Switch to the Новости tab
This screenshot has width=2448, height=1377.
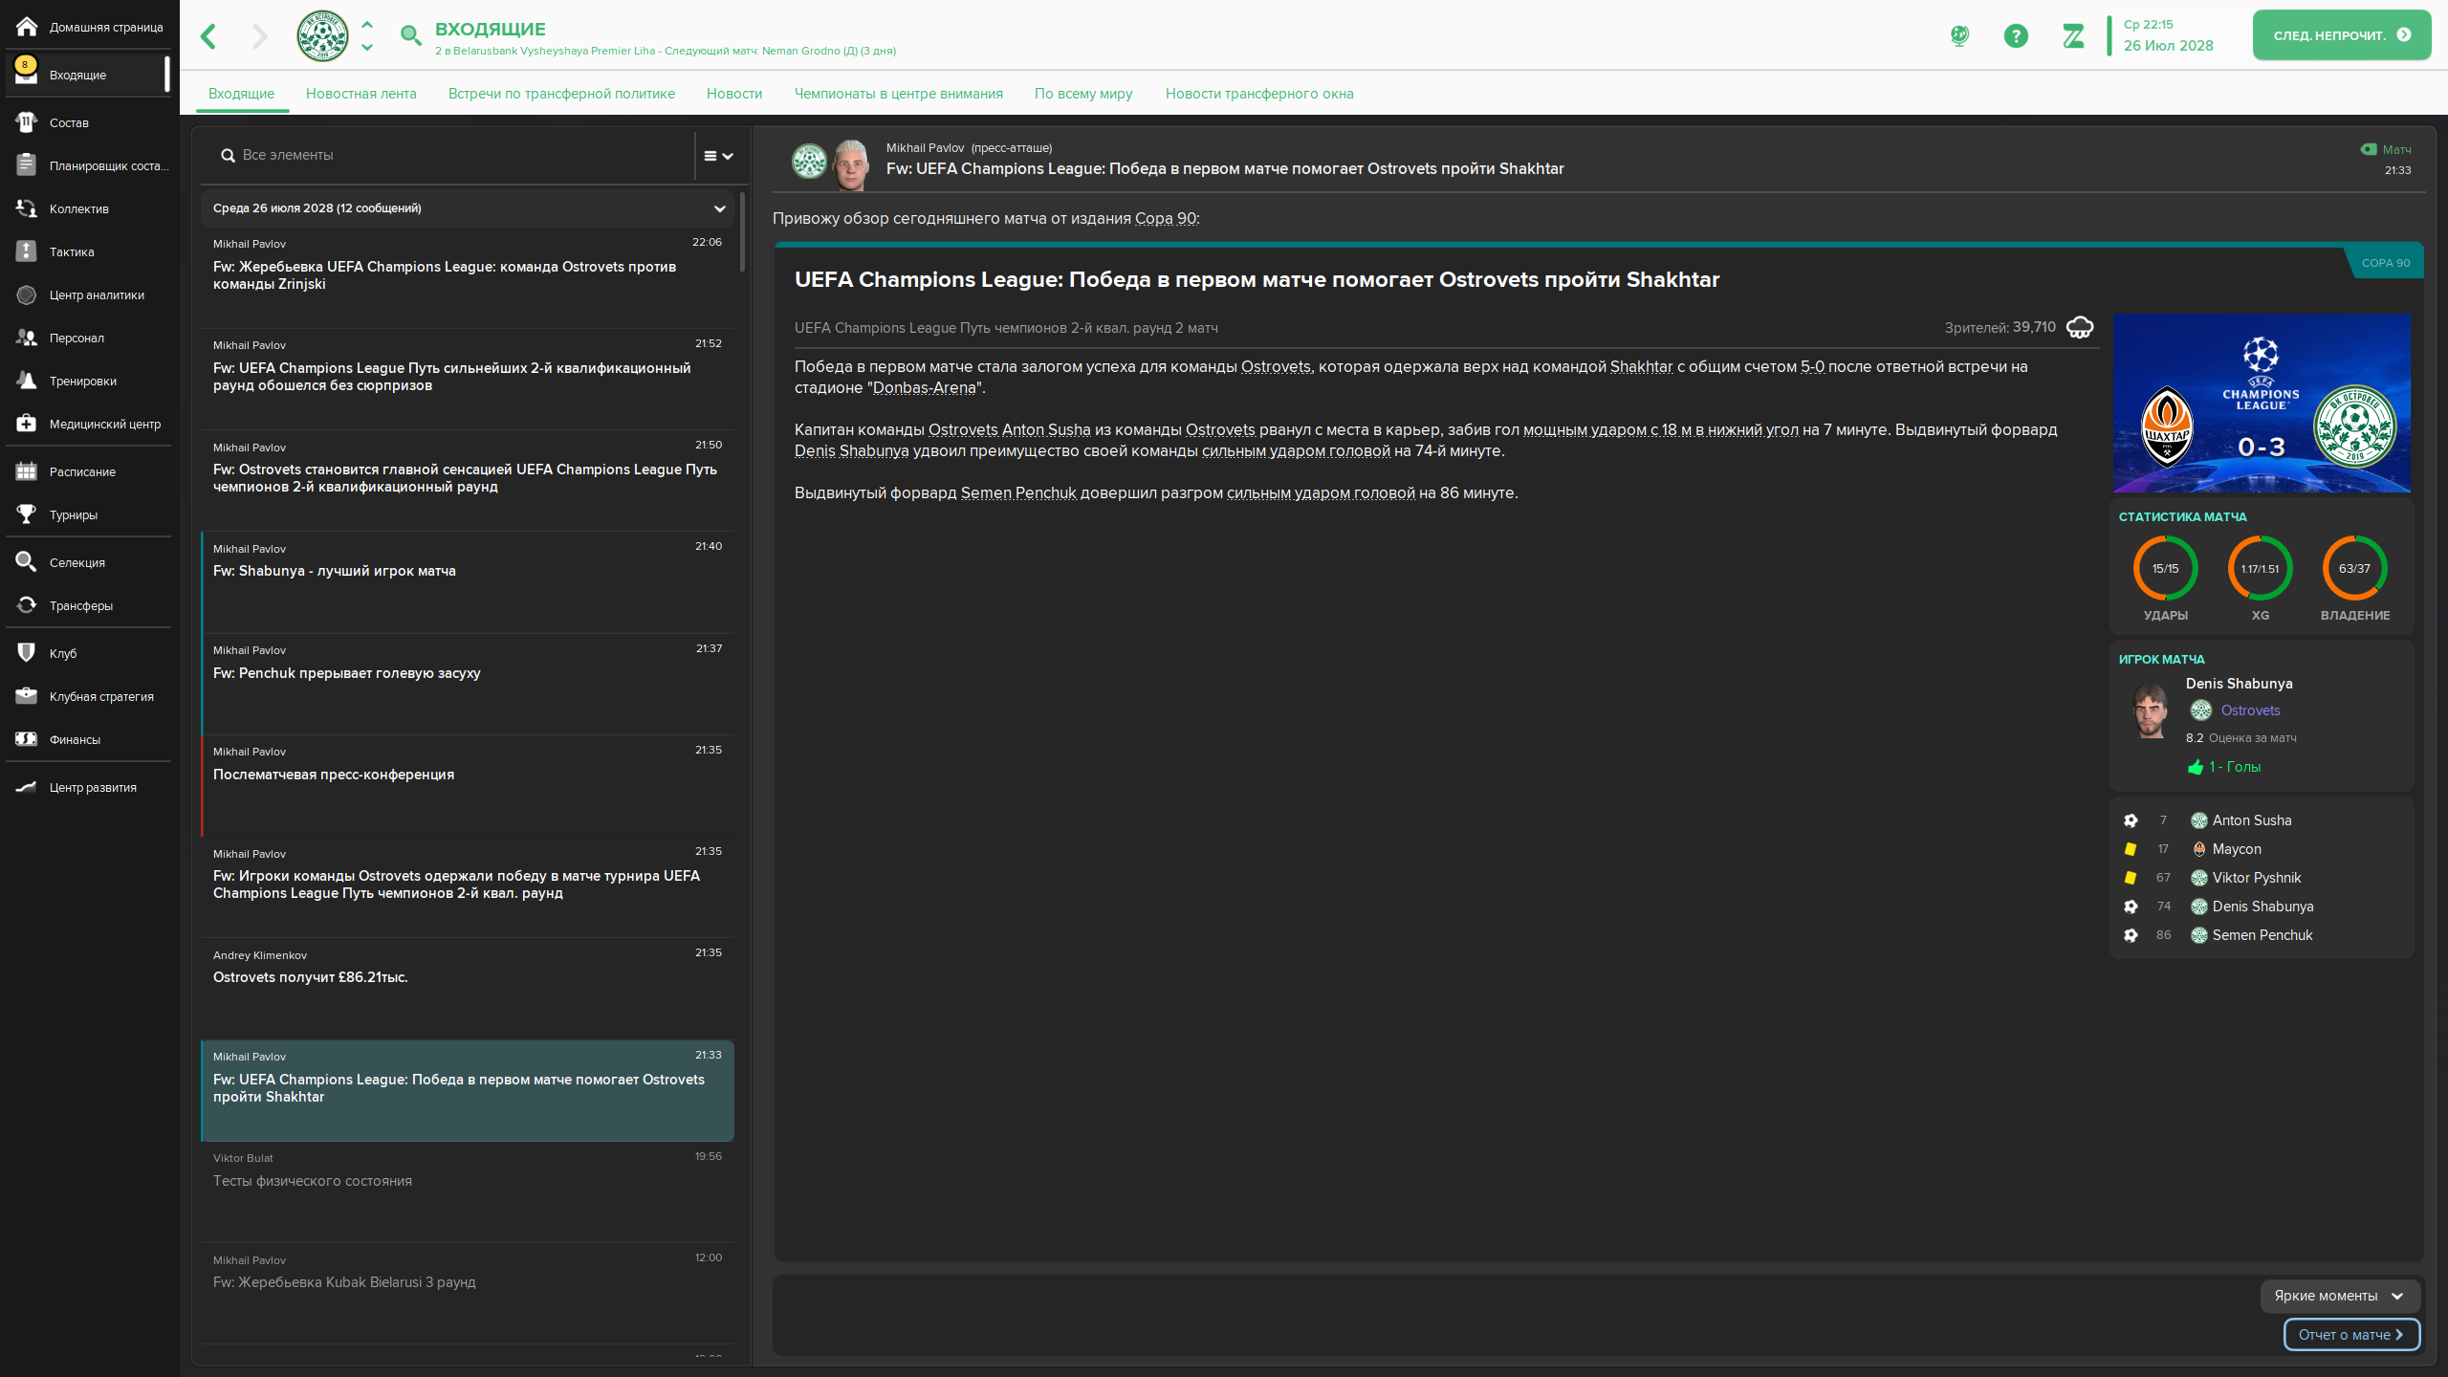tap(734, 94)
